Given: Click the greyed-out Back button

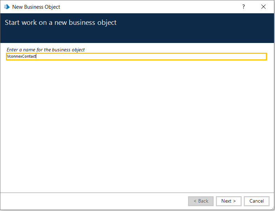Looking at the screenshot, I should (x=201, y=201).
